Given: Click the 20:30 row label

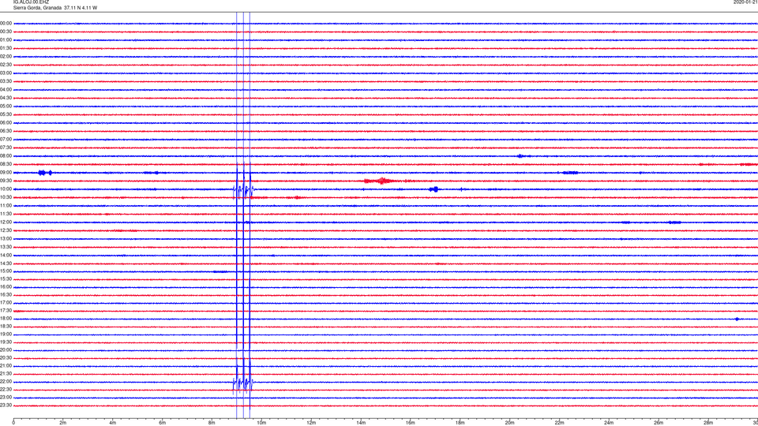Looking at the screenshot, I should pos(6,358).
